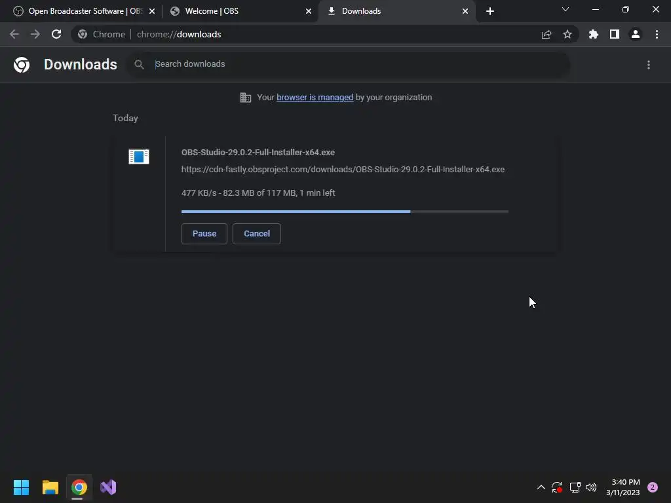671x503 pixels.
Task: Open the Downloads page more actions menu
Action: tap(649, 65)
